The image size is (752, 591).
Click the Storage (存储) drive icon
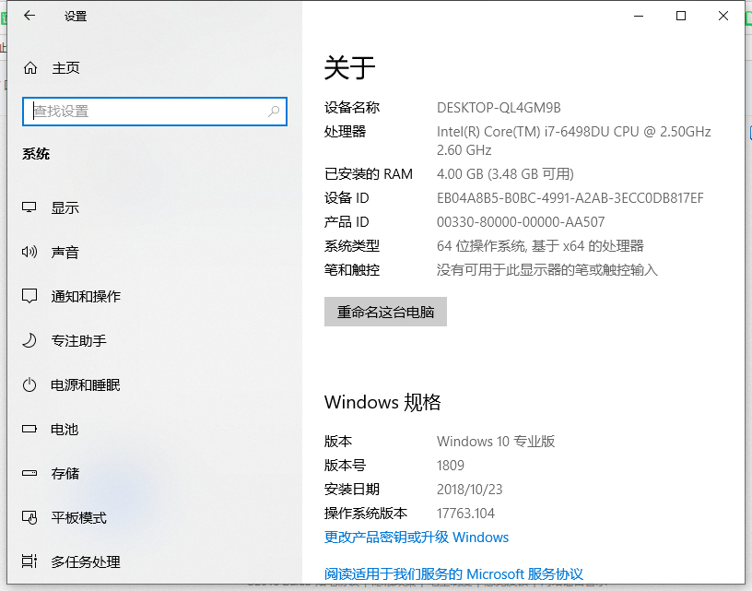29,474
